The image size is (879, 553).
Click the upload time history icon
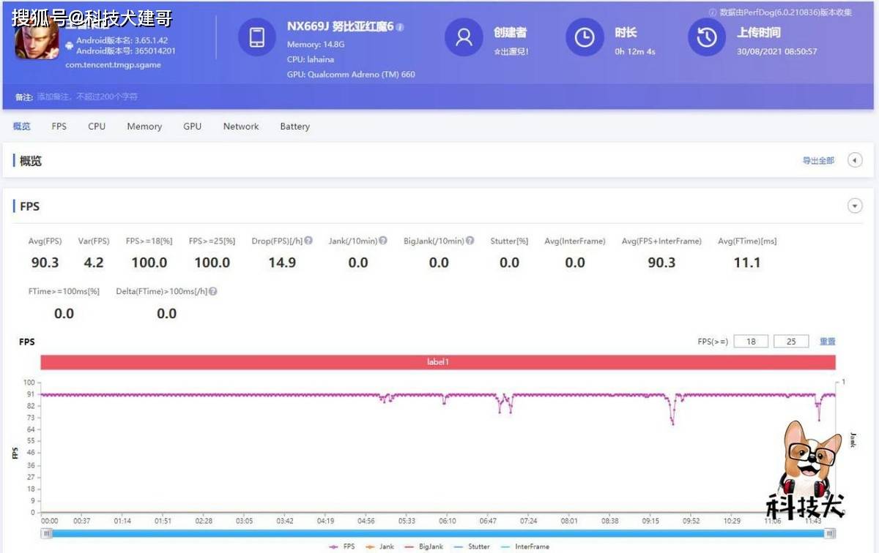click(706, 37)
